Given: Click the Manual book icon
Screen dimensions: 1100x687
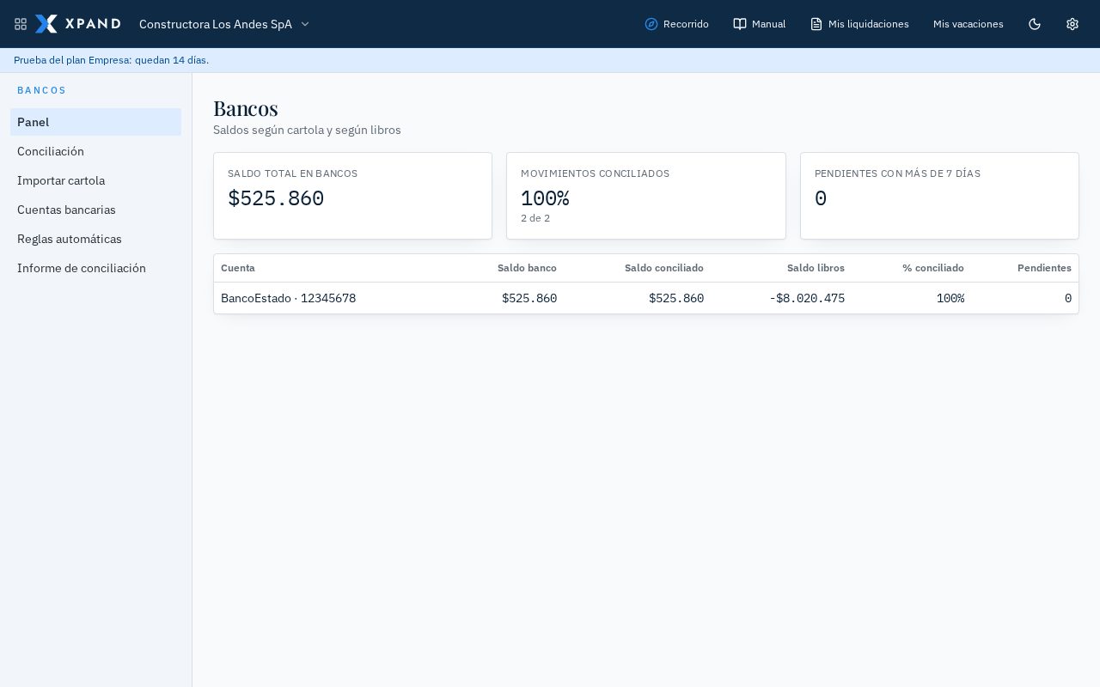Looking at the screenshot, I should [740, 24].
